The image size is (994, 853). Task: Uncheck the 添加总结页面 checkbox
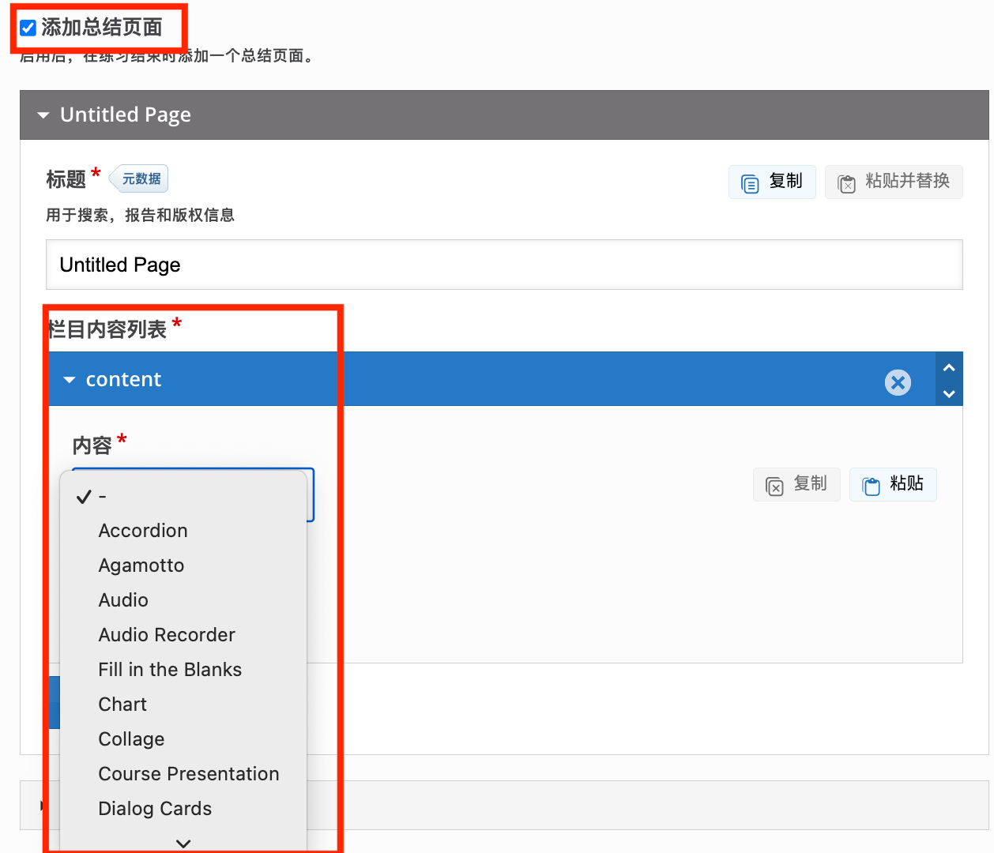pos(28,28)
